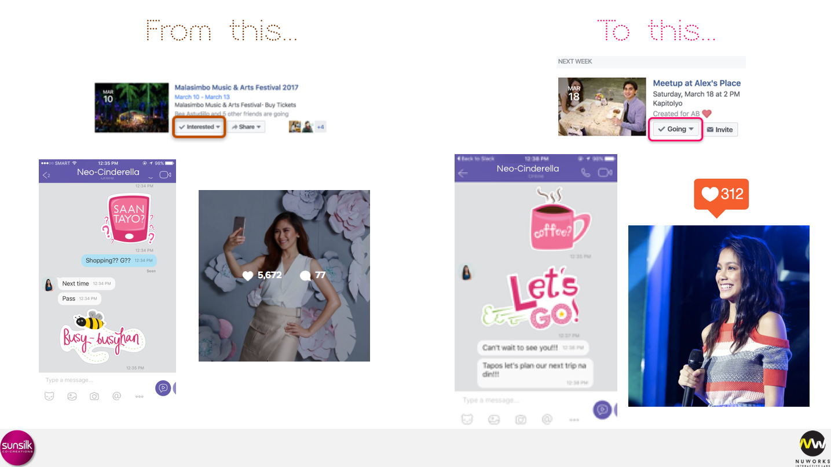Tap the Busy-busyhan bee sticker
831x467 pixels.
[102, 337]
